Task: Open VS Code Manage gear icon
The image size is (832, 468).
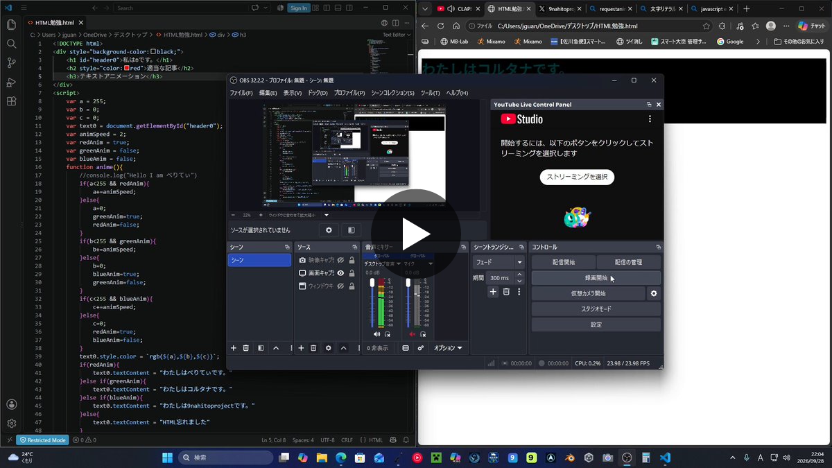Action: [x=11, y=423]
